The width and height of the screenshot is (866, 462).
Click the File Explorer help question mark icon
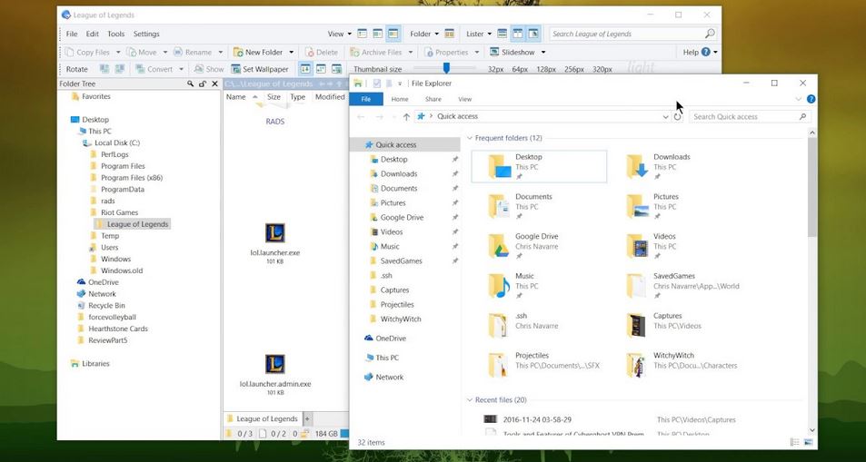811,99
